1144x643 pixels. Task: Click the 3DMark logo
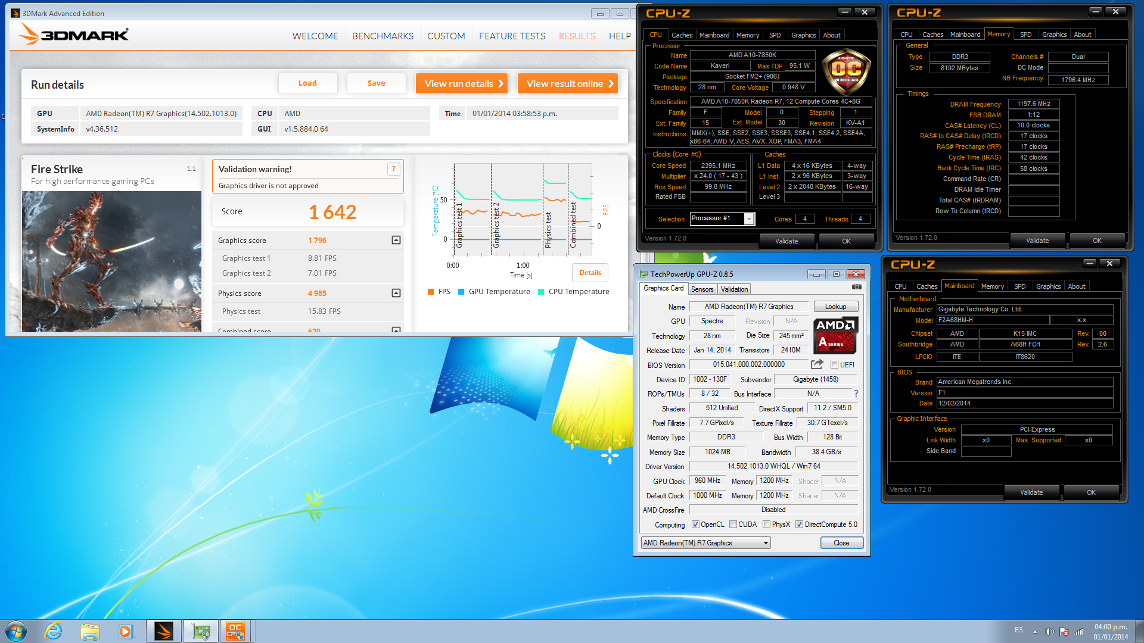pyautogui.click(x=73, y=35)
